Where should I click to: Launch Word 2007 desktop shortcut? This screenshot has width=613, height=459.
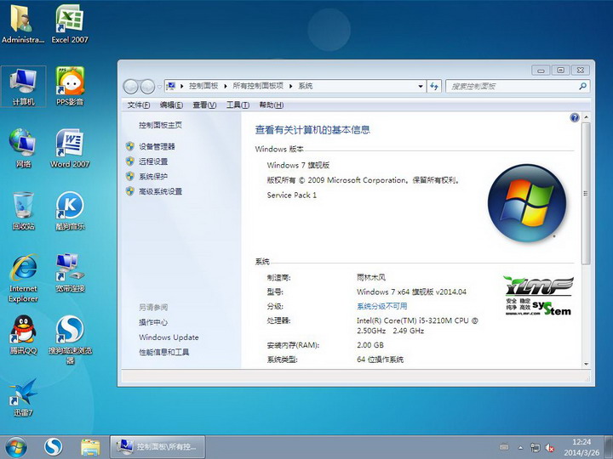(x=70, y=148)
